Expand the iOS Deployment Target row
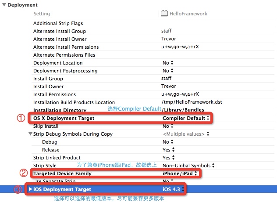This screenshot has width=277, height=202. click(x=30, y=189)
